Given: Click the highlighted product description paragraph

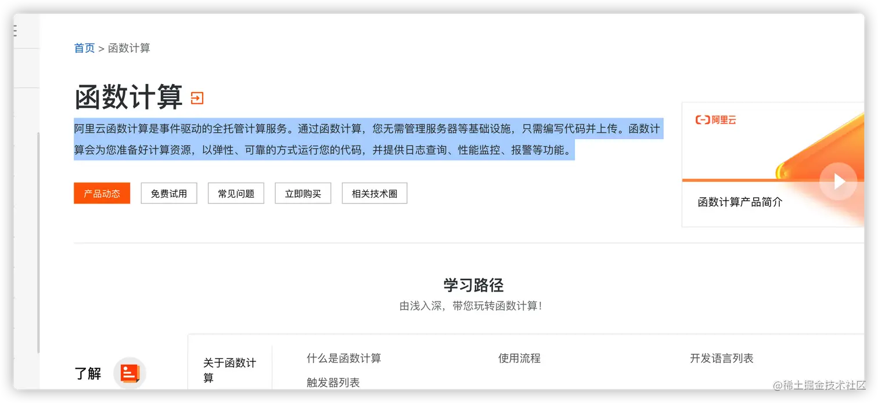Looking at the screenshot, I should [x=367, y=139].
